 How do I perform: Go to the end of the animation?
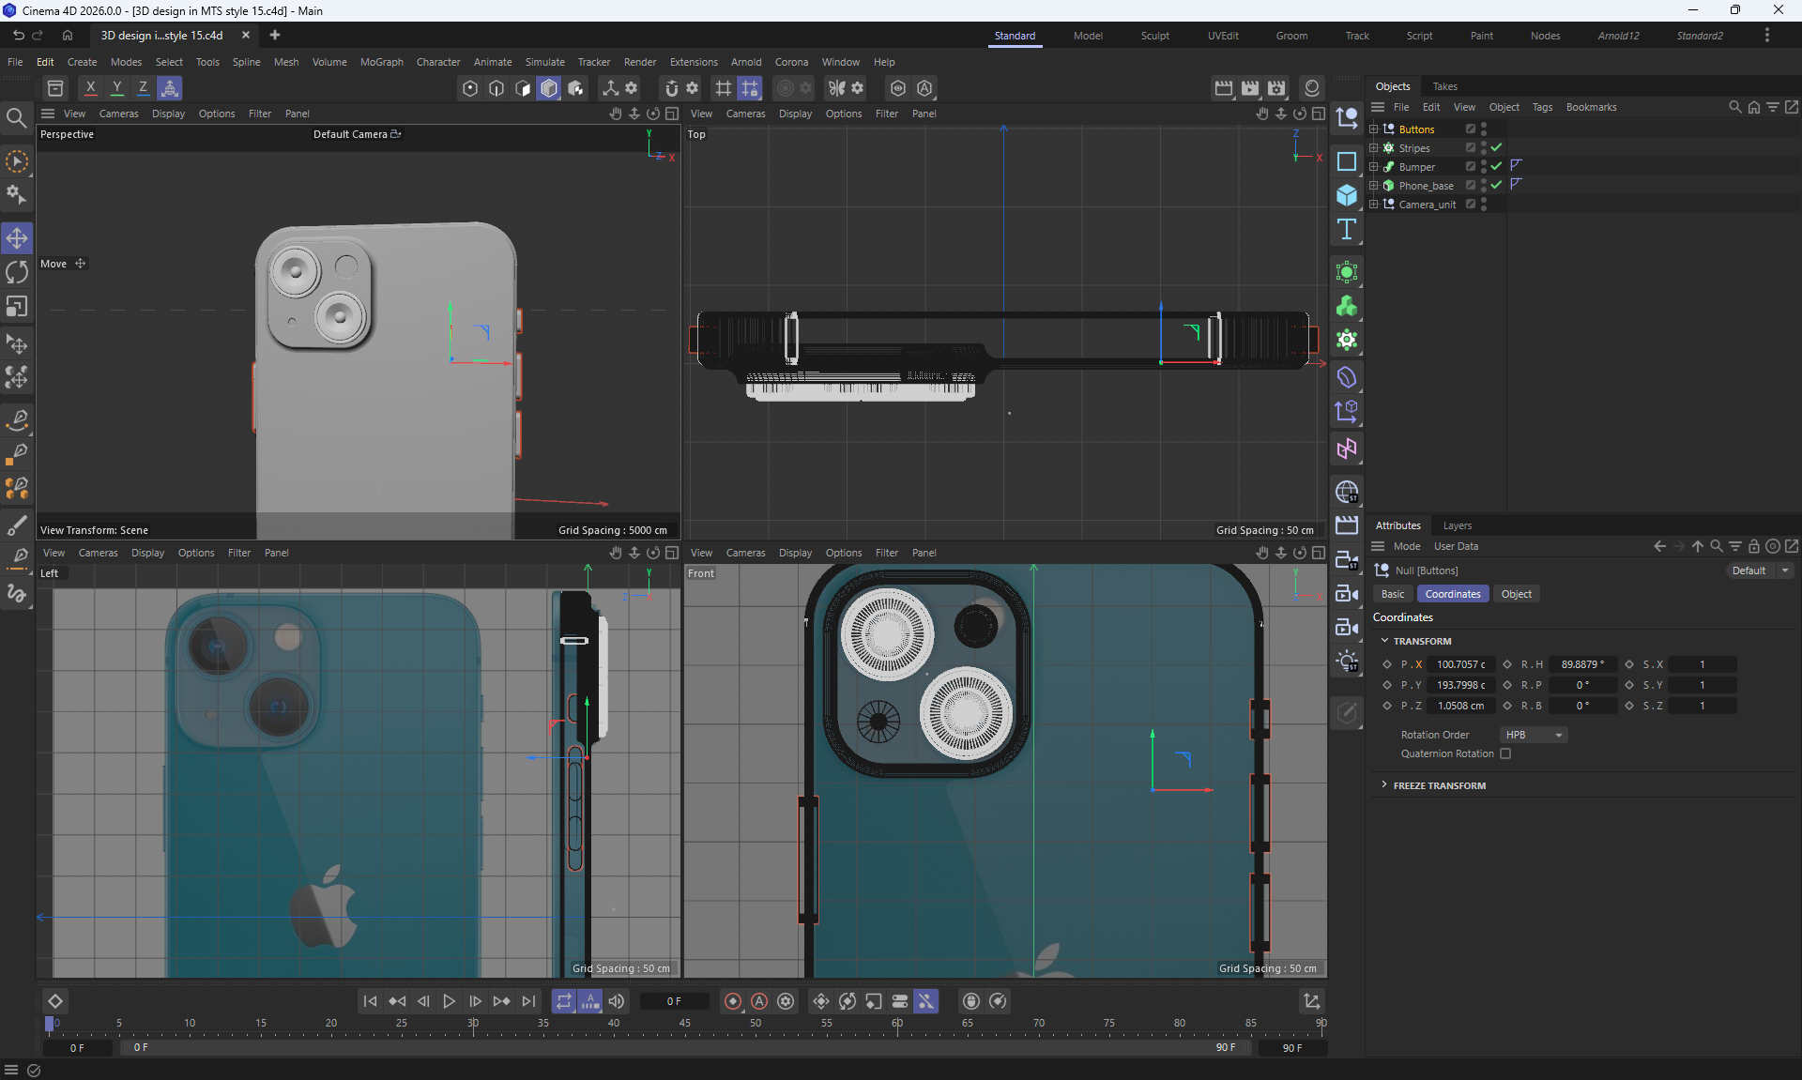coord(528,1001)
